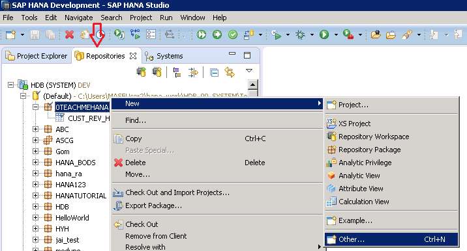Click the green double-arrow activate all icon
The image size is (467, 251).
(x=202, y=34)
